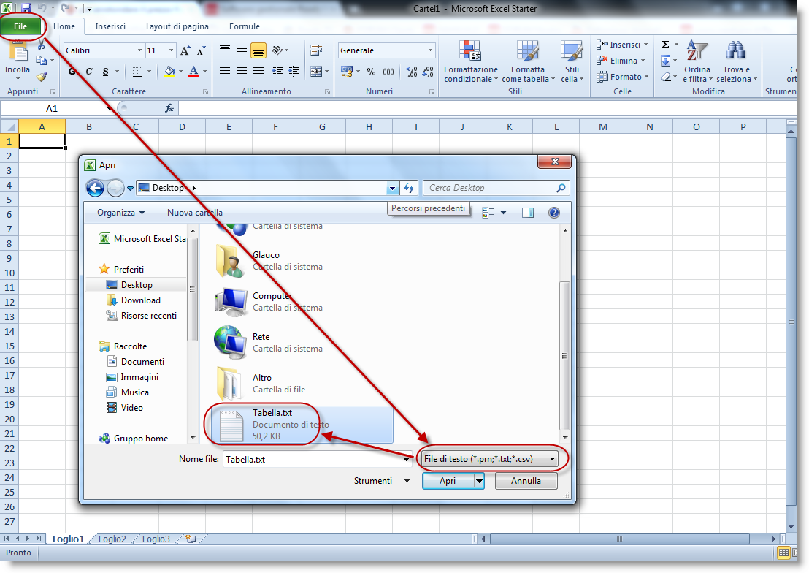Click the Annulla button
Image resolution: width=809 pixels, height=573 pixels.
526,481
